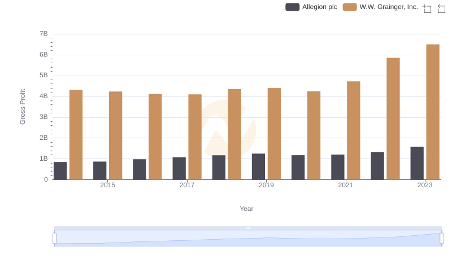The height and width of the screenshot is (260, 452).
Task: Click the 1B y-axis label
Action: (x=44, y=158)
